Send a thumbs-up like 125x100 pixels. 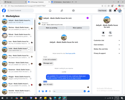(88, 91)
